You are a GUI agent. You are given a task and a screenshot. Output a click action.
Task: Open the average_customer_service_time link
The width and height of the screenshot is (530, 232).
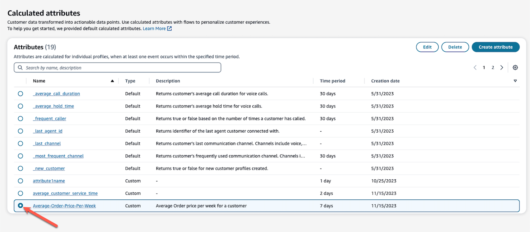(x=65, y=194)
